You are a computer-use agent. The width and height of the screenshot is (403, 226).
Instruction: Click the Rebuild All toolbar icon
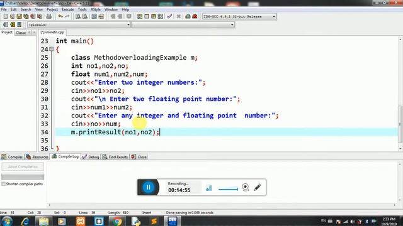tap(161, 16)
